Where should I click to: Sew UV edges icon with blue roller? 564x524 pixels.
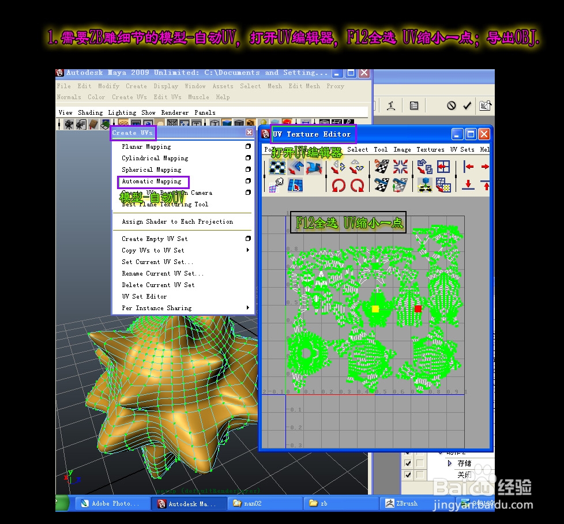[382, 185]
